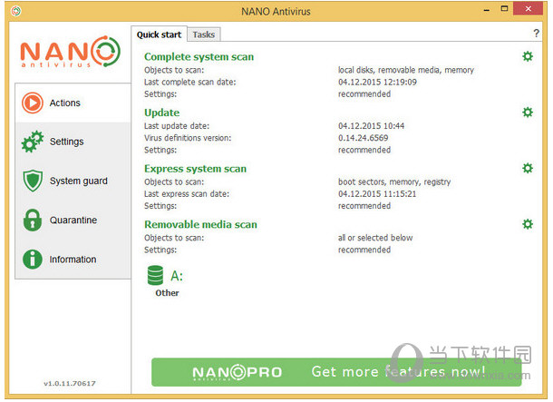Click the virus definitions version 0.14.24.6569
Viewport: 553px width, 402px height.
coord(364,138)
